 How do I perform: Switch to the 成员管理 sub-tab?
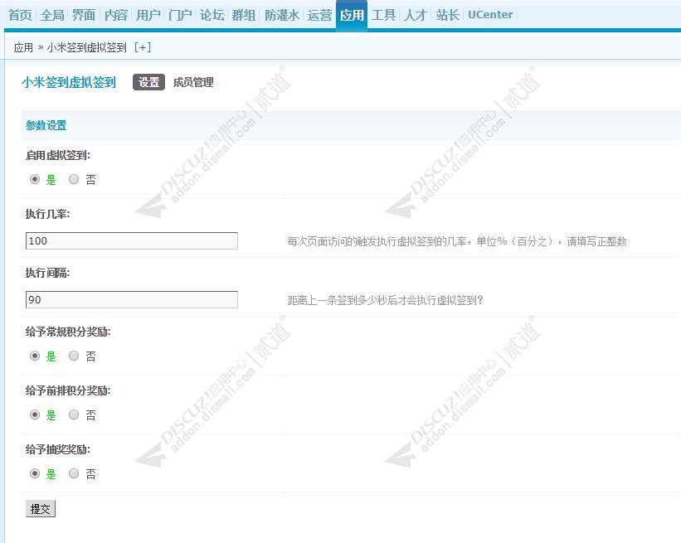point(193,82)
